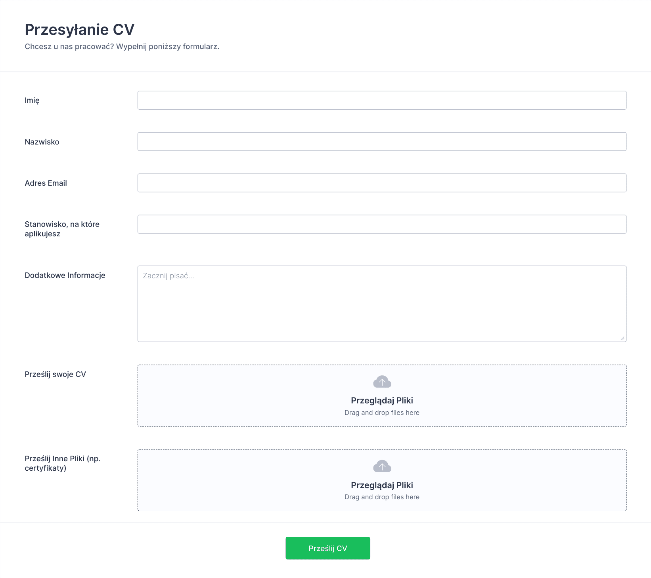The height and width of the screenshot is (578, 651).
Task: Click the Imię field label
Action: pos(32,101)
